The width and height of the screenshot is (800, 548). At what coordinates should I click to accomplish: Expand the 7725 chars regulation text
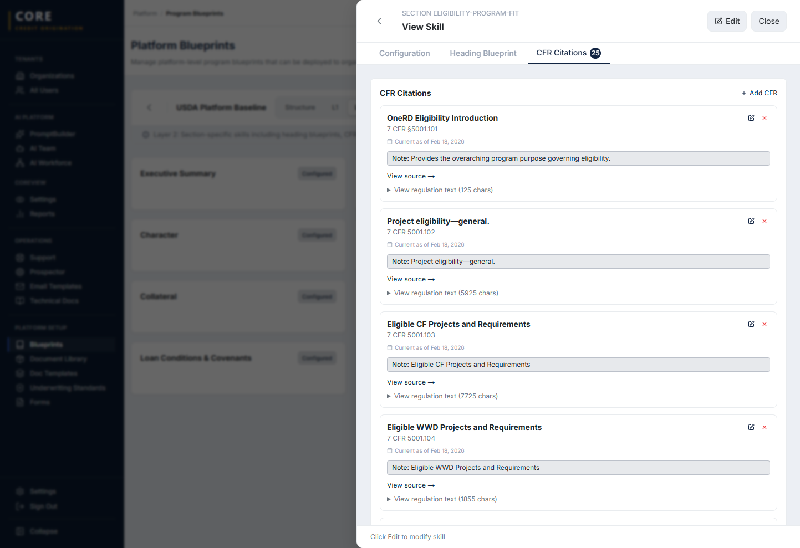[x=442, y=396]
